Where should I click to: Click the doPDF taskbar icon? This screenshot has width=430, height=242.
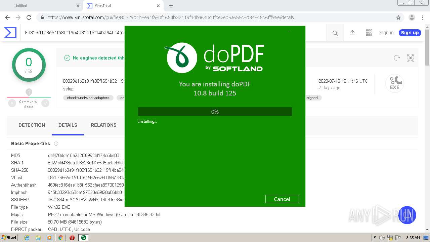(x=84, y=238)
